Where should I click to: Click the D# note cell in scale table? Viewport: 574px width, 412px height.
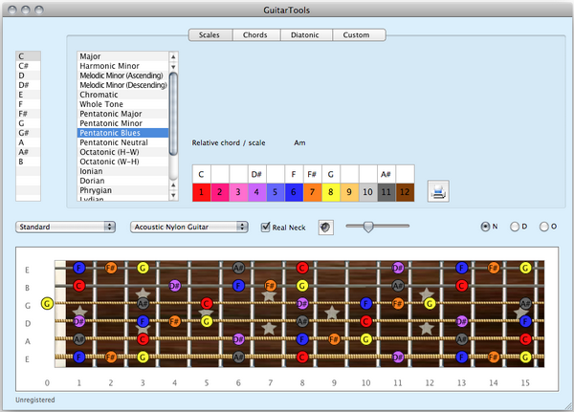point(256,174)
